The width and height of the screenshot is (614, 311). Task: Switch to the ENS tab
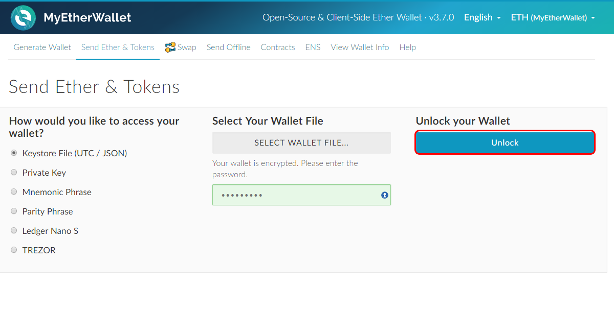click(313, 47)
